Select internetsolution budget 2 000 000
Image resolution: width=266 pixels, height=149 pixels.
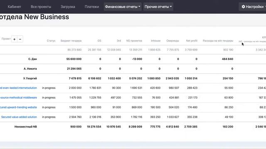(x=75, y=88)
